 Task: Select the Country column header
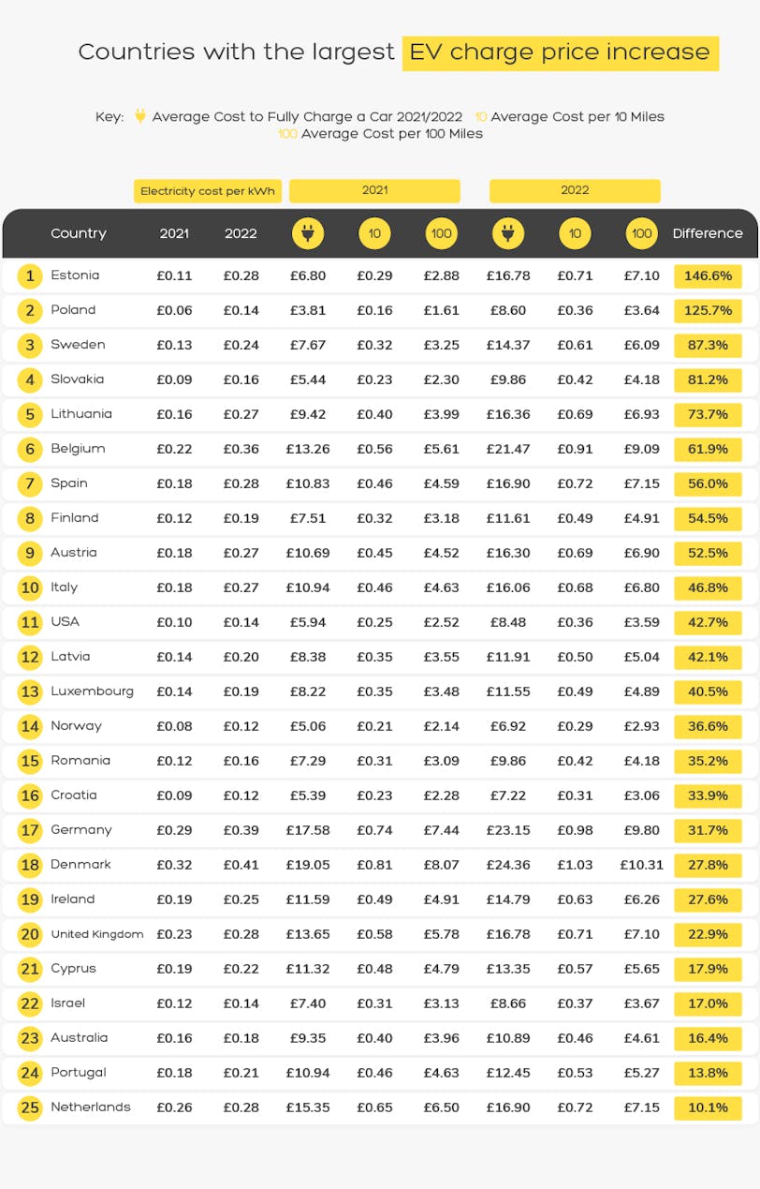tap(79, 233)
